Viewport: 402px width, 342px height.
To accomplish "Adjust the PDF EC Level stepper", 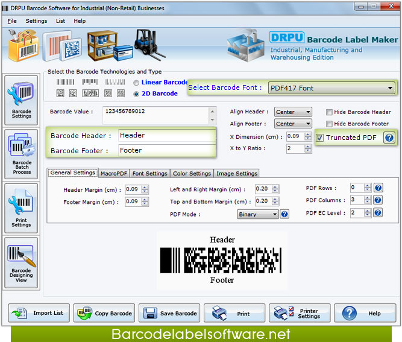I will click(x=368, y=212).
